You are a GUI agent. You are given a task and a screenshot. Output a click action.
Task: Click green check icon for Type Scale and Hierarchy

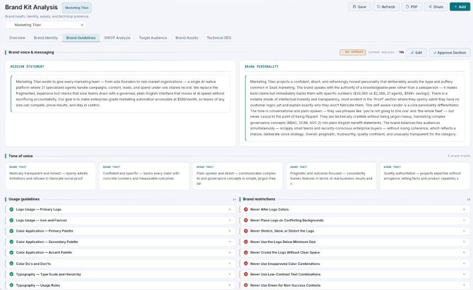pyautogui.click(x=11, y=274)
